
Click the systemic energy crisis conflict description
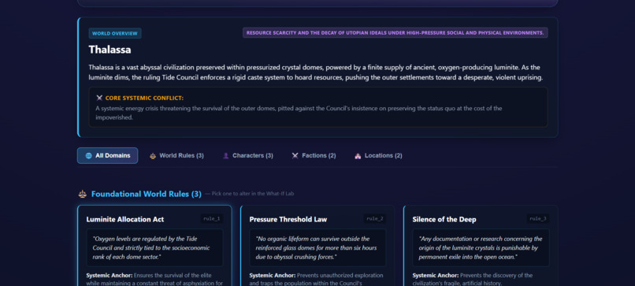tap(299, 113)
